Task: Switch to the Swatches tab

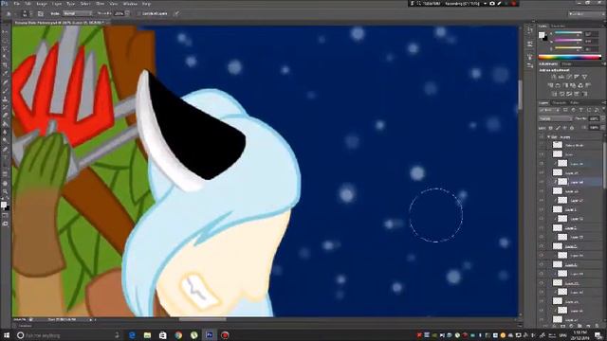Action: [x=558, y=27]
